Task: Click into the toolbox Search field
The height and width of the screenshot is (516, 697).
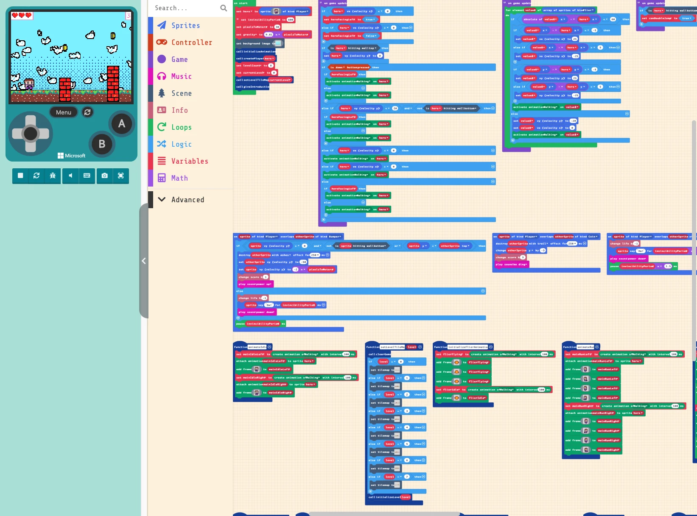Action: [185, 8]
